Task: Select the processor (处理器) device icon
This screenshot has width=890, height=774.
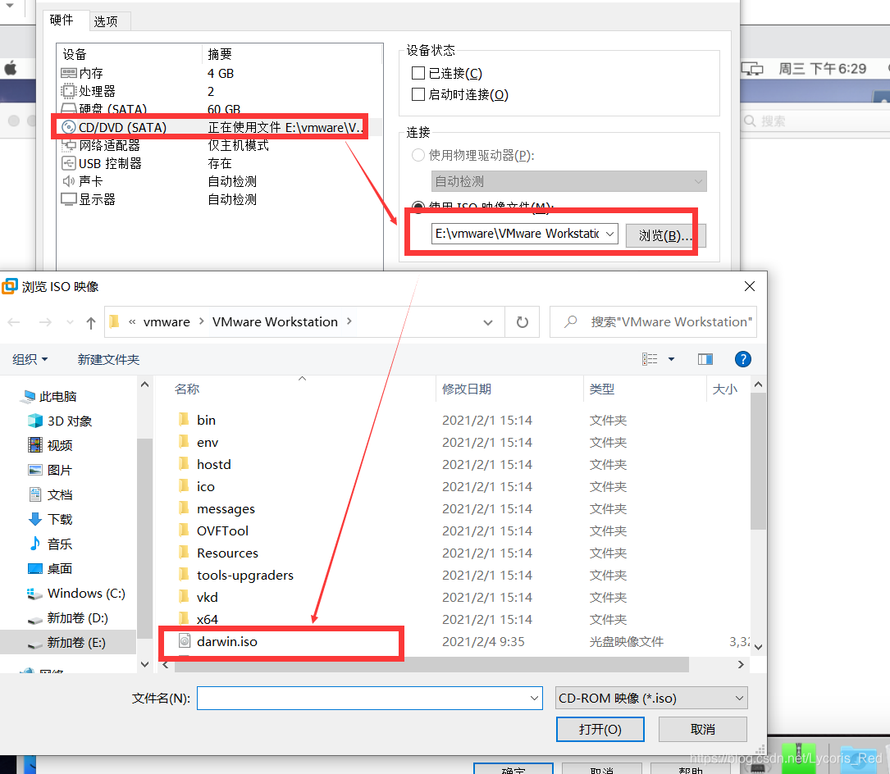Action: [x=69, y=91]
